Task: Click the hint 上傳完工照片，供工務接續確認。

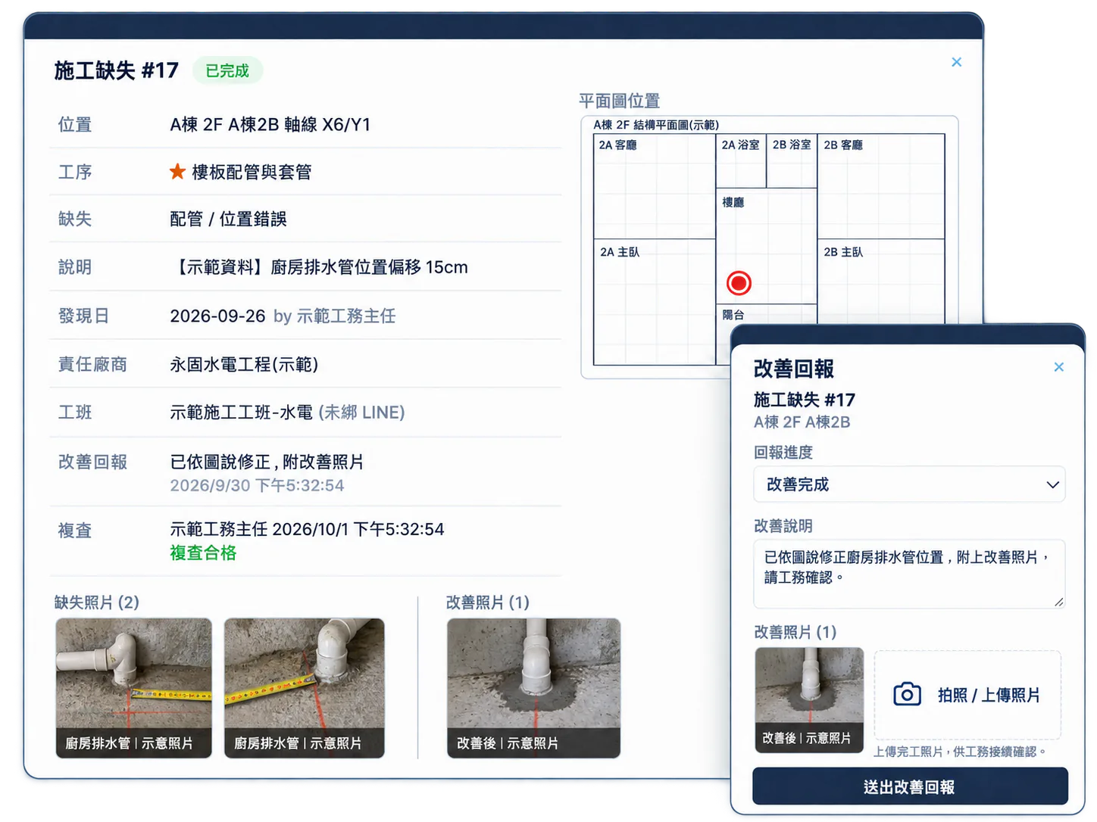Action: [x=961, y=752]
